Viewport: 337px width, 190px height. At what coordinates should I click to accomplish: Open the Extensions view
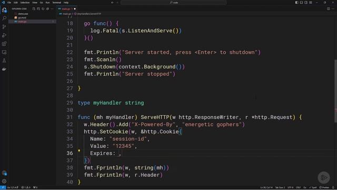(x=4, y=44)
